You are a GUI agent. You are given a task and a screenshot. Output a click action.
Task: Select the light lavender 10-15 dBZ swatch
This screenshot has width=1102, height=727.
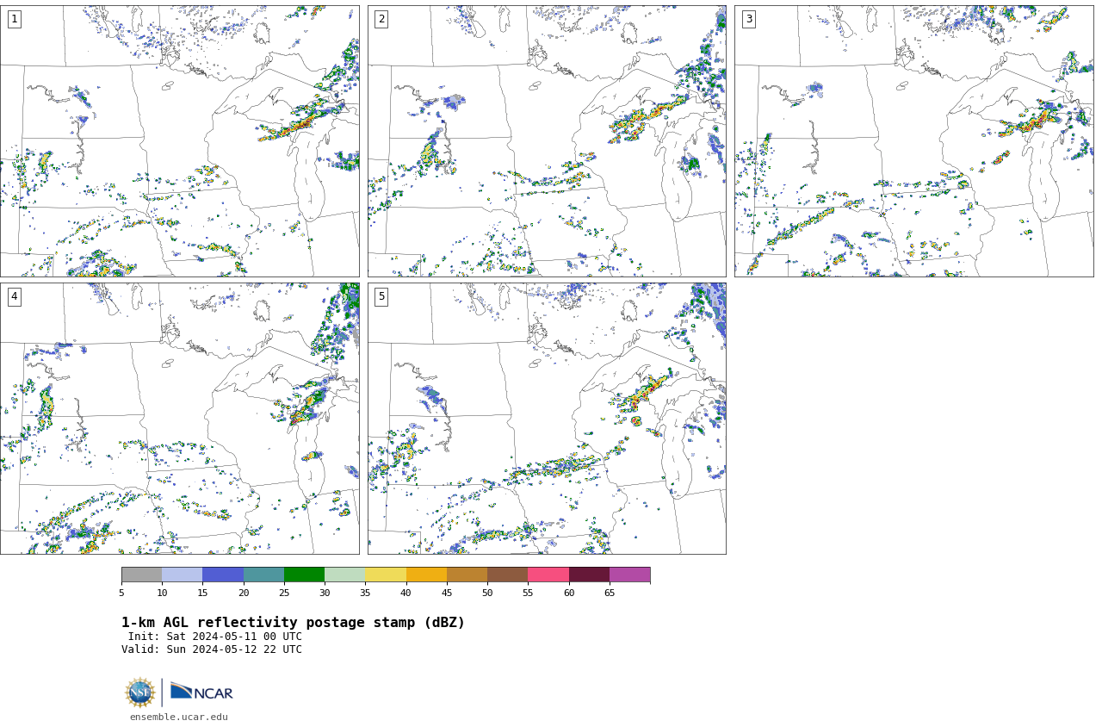click(183, 575)
